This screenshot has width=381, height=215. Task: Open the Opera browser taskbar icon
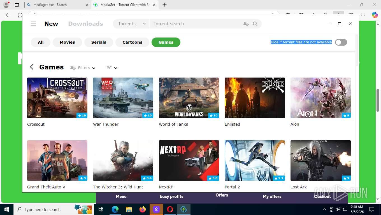tap(170, 209)
